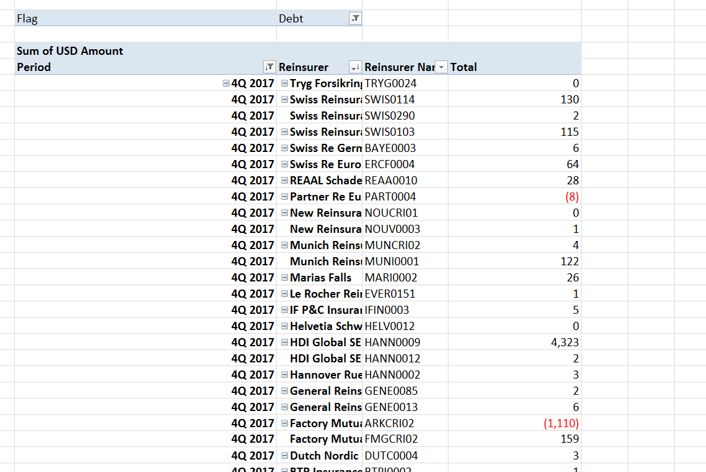Select the HANN0002 cell
The height and width of the screenshot is (472, 706).
pyautogui.click(x=405, y=375)
